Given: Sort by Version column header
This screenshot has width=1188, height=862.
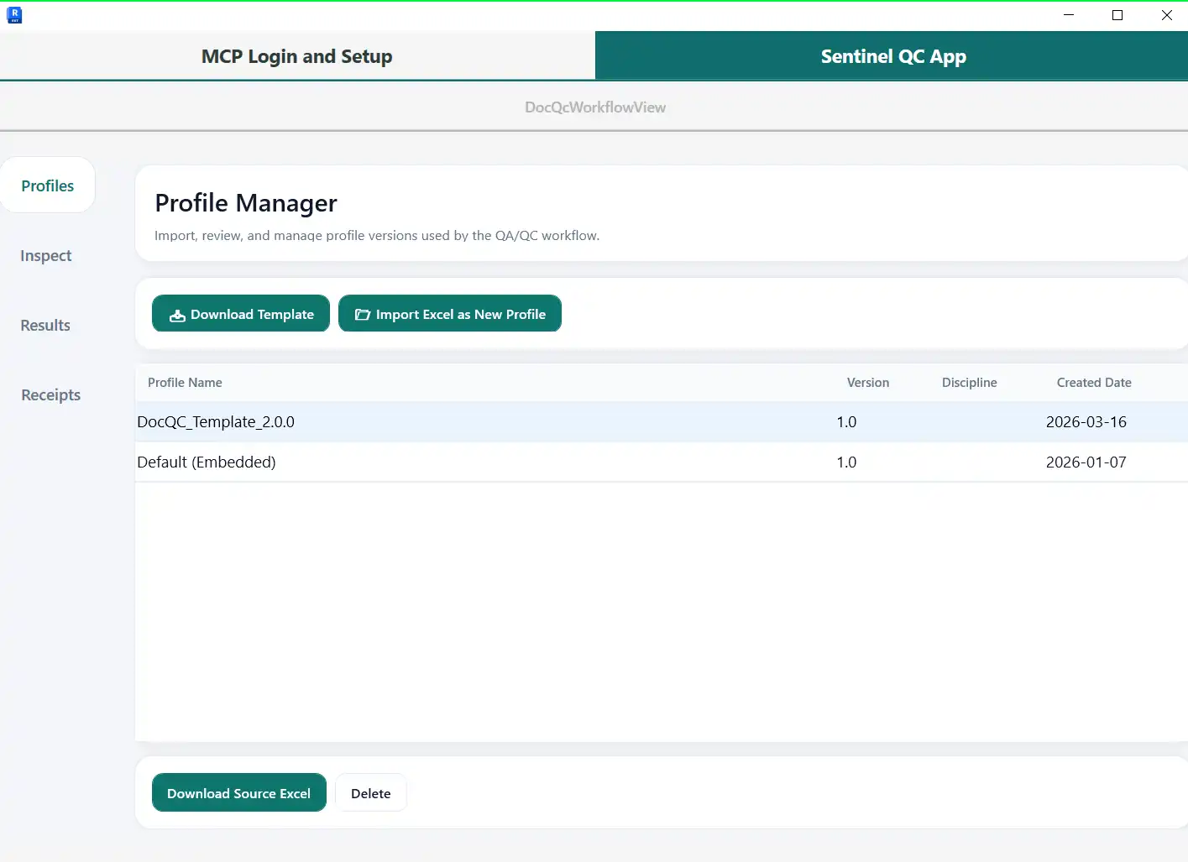Looking at the screenshot, I should click(x=867, y=383).
